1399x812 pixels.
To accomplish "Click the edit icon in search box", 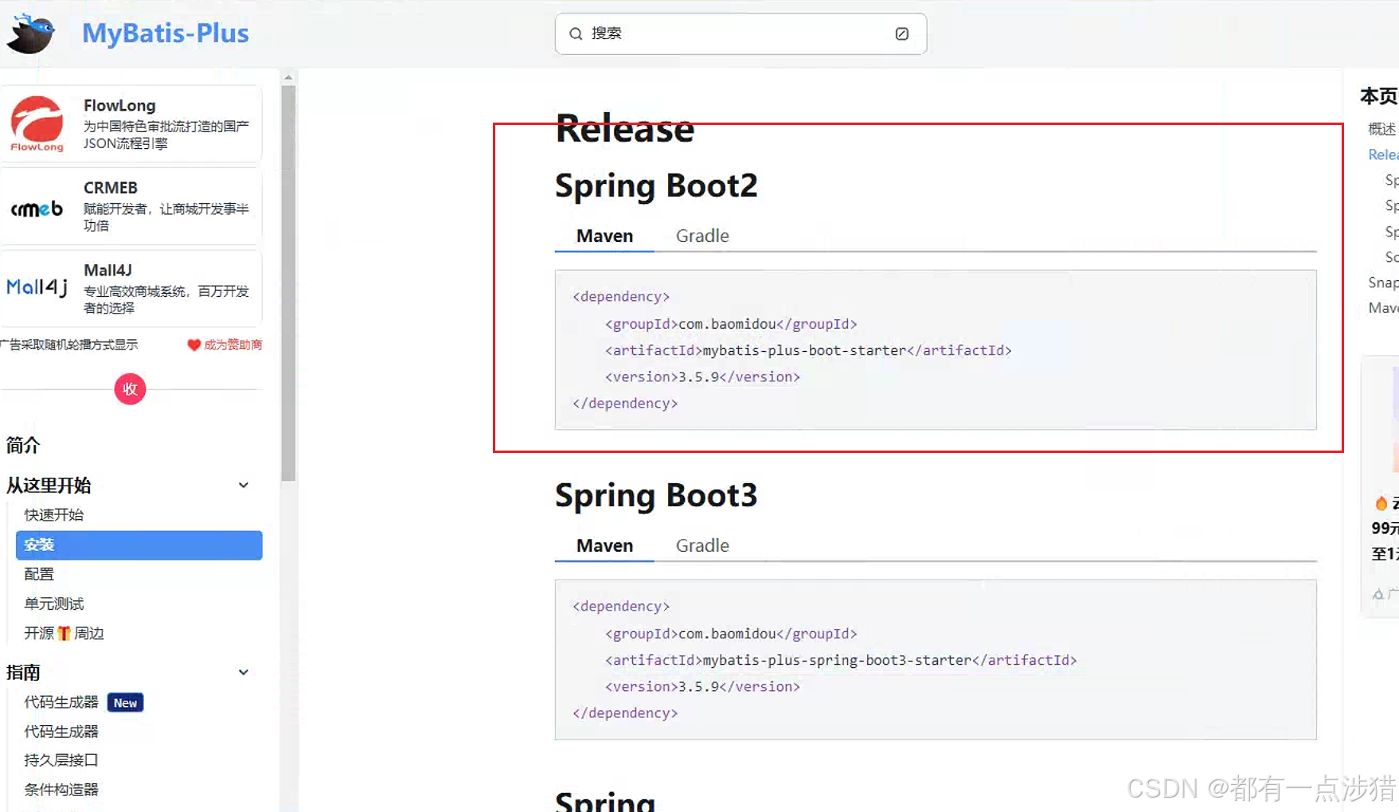I will 901,33.
